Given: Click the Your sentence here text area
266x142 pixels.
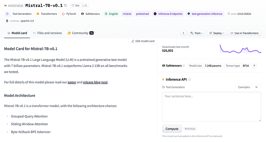Looking at the screenshot, I should point(212,107).
